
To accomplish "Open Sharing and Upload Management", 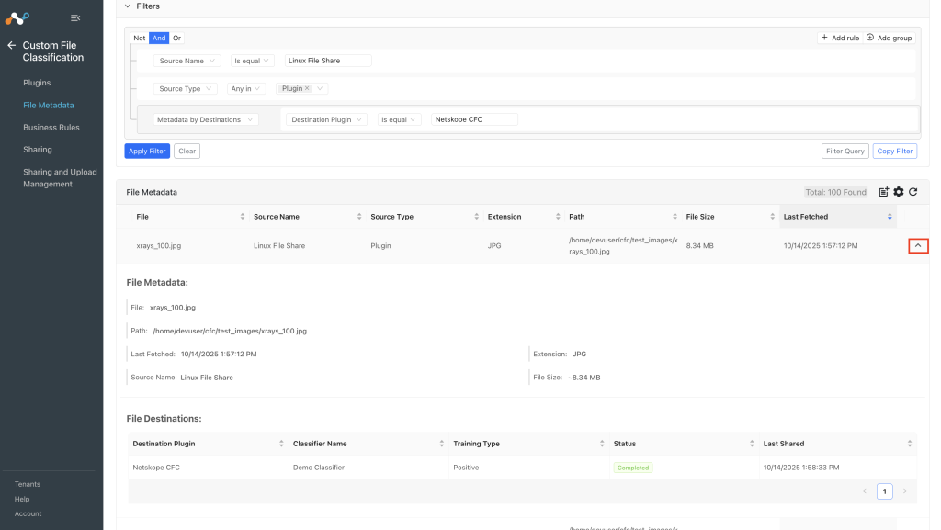I will [60, 177].
